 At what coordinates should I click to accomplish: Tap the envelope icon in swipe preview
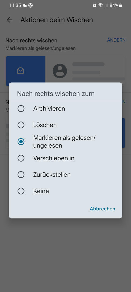(20, 71)
